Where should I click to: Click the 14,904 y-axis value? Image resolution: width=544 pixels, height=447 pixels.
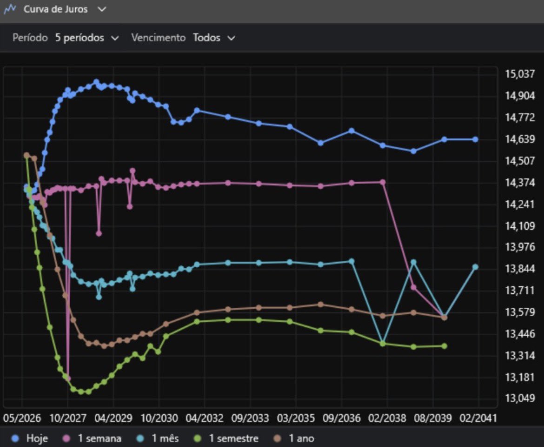pyautogui.click(x=520, y=95)
